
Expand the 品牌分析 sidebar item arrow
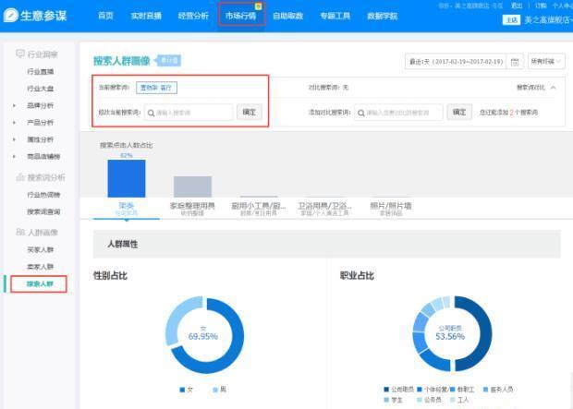(14, 105)
